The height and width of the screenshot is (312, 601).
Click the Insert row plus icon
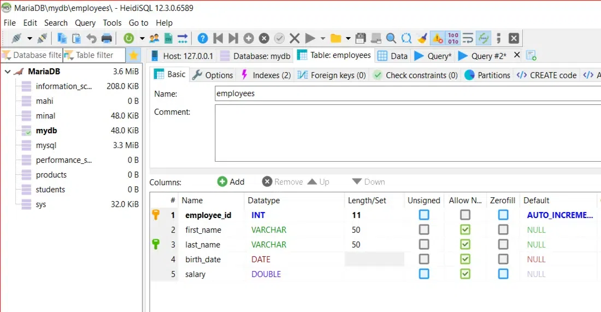pos(249,38)
